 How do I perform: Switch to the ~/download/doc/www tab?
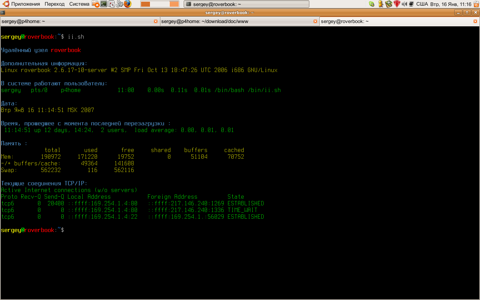click(233, 21)
